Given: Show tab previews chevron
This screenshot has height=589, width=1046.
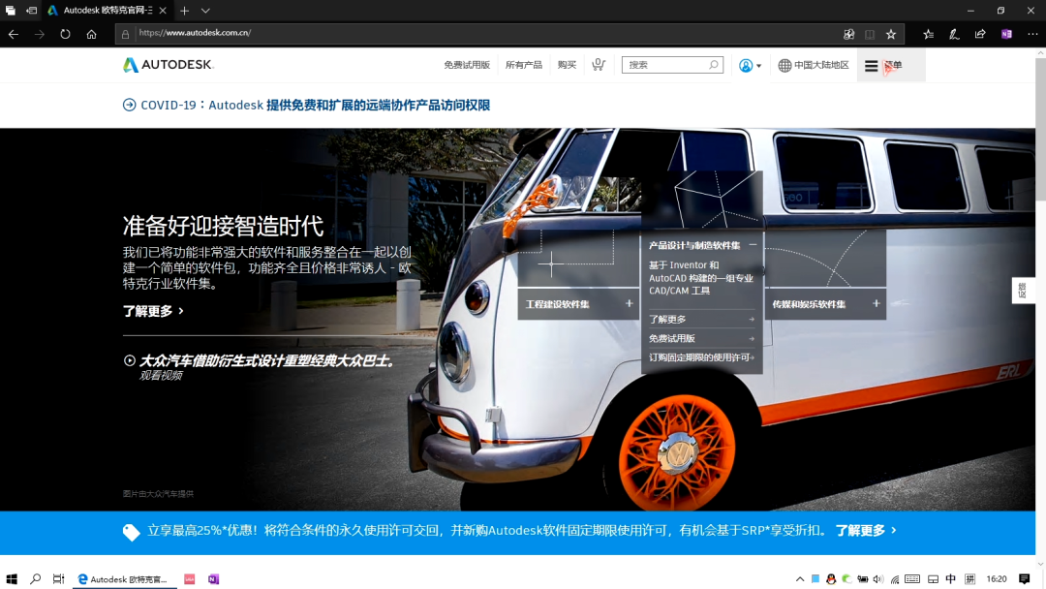Looking at the screenshot, I should 204,11.
